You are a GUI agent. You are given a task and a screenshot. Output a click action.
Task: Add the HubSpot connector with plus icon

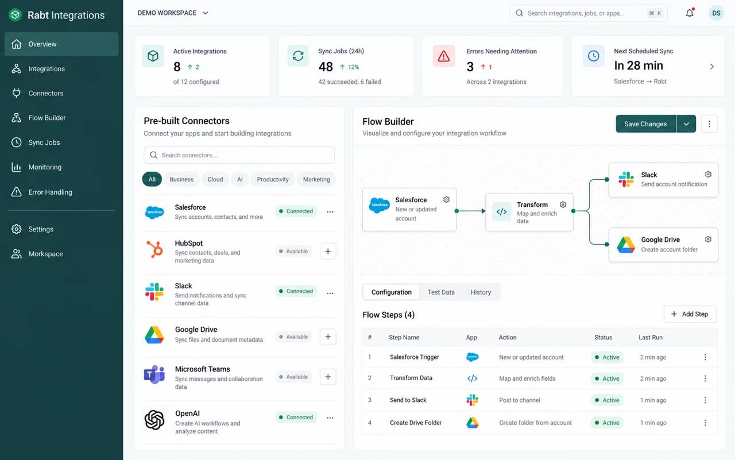pyautogui.click(x=328, y=251)
